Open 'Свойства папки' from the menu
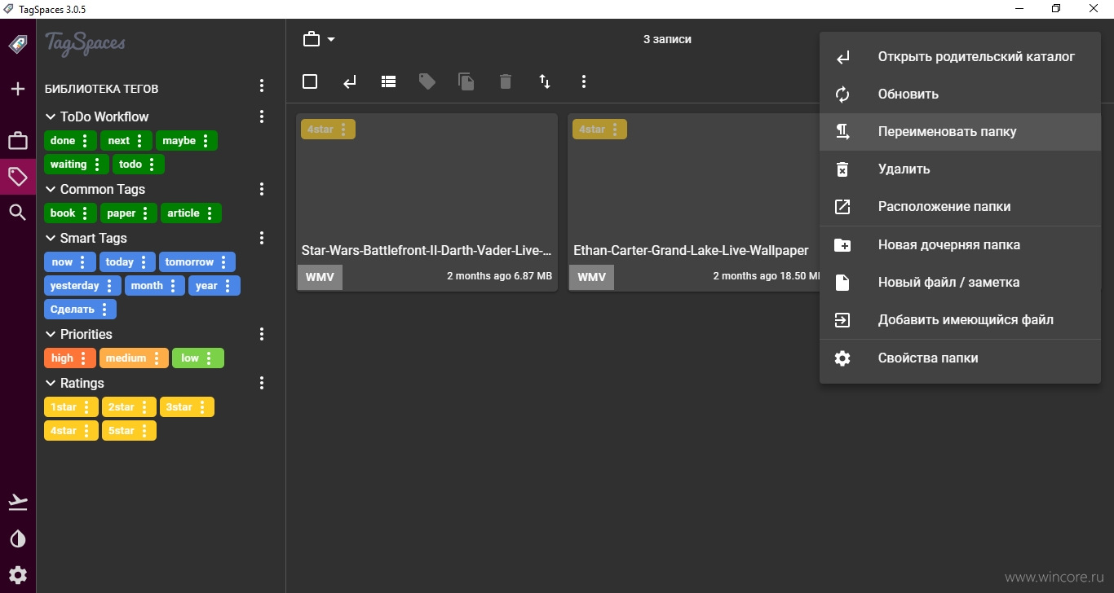 (x=960, y=358)
